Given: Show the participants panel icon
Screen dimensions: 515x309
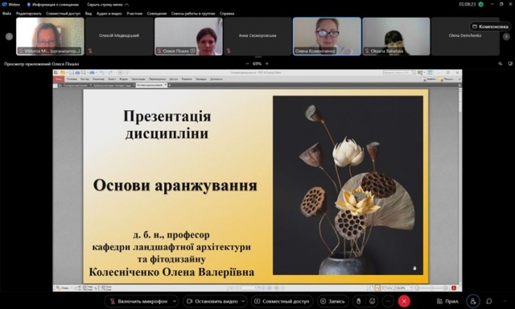Looking at the screenshot, I should point(473,301).
